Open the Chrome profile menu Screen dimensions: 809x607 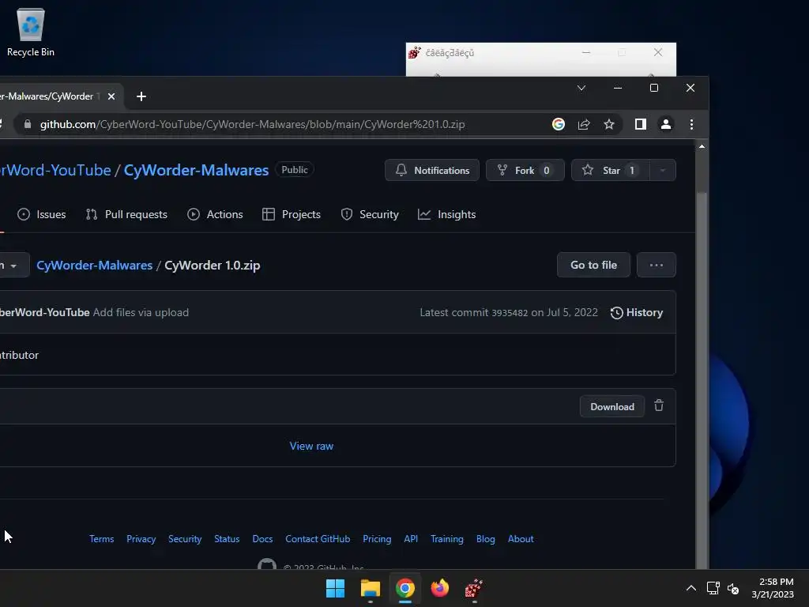pyautogui.click(x=665, y=124)
